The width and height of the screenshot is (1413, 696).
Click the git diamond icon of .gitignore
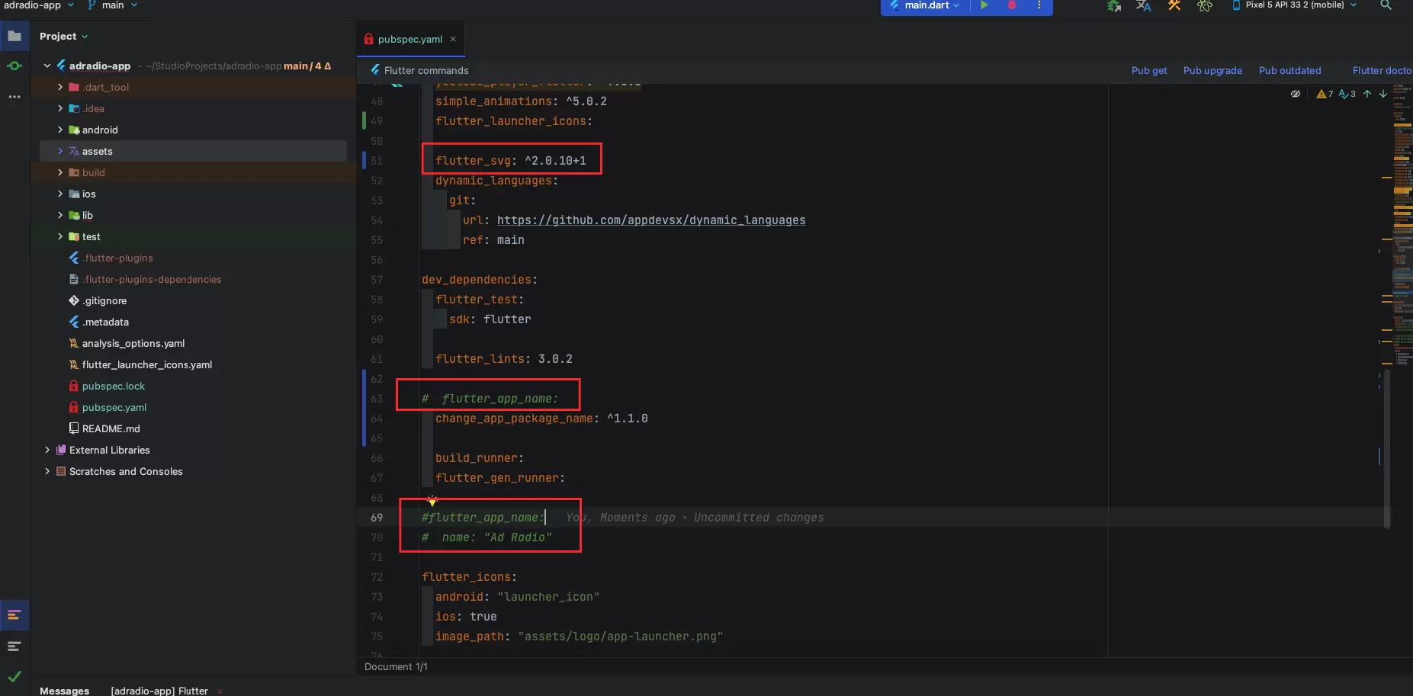pos(74,300)
